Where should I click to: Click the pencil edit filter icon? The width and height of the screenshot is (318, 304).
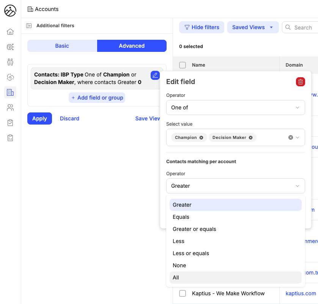[x=155, y=75]
